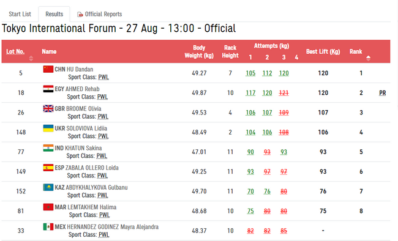The width and height of the screenshot is (398, 241).
Task: Open ZABALA OLLERO Loida's profile
Action: [x=92, y=168]
